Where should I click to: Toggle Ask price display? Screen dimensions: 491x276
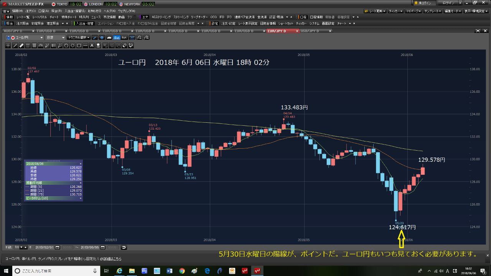[x=124, y=38]
